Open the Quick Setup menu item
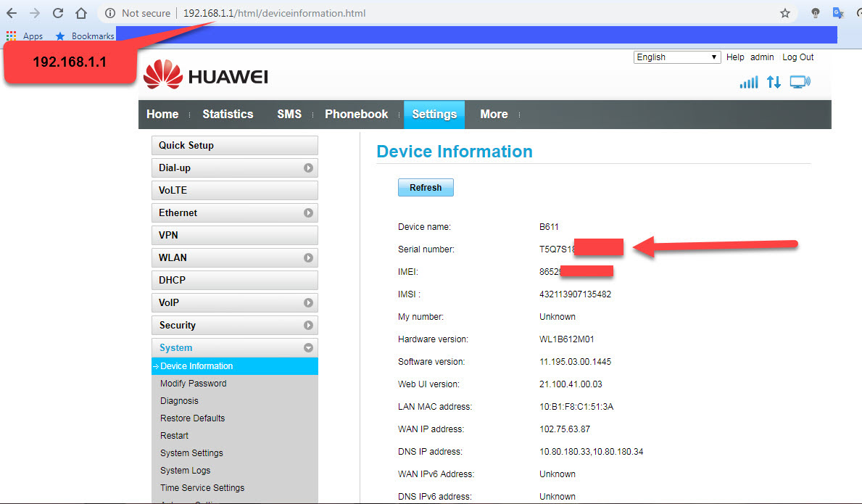The height and width of the screenshot is (504, 862). 234,145
